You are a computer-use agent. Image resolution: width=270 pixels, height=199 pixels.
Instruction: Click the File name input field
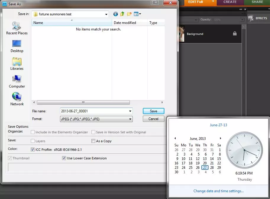coord(94,111)
